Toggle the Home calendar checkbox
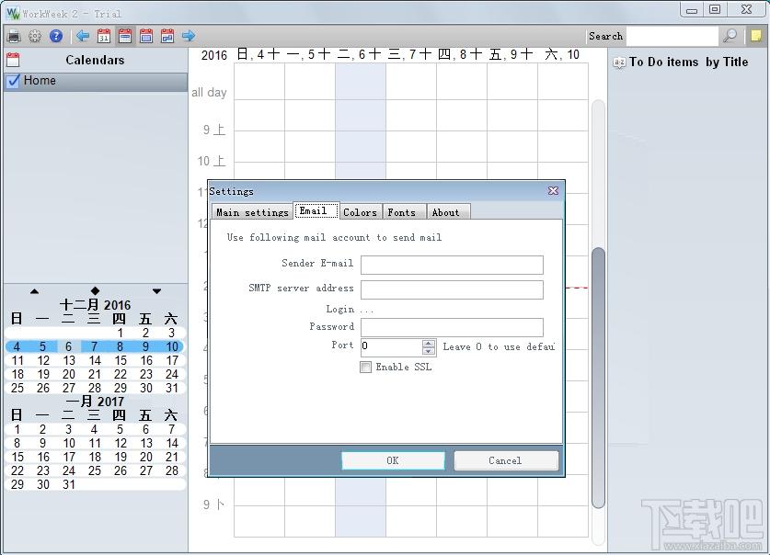This screenshot has width=770, height=555. 14,81
